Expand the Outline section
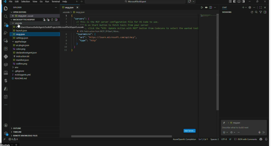This screenshot has width=271, height=146. [x=17, y=128]
